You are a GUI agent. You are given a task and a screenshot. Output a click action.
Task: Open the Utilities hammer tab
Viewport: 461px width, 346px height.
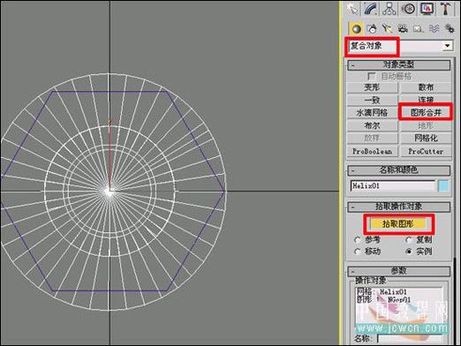(446, 9)
